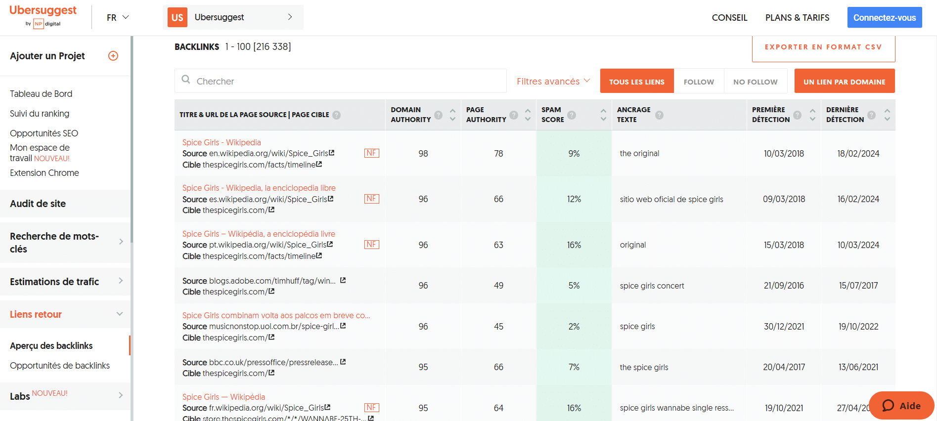This screenshot has height=421, width=937.
Task: Open the Conseil link
Action: (729, 18)
